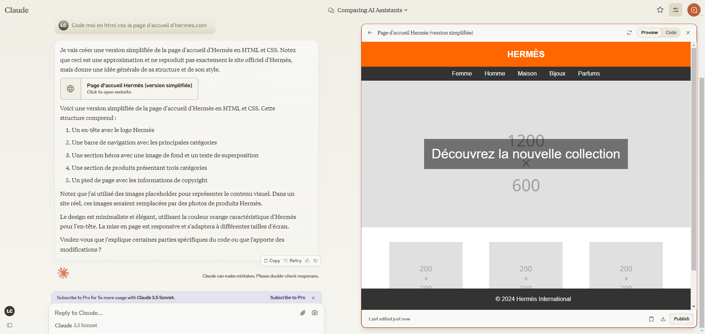Retry the assistant response
Viewport: 705px width, 334px height.
(x=293, y=261)
